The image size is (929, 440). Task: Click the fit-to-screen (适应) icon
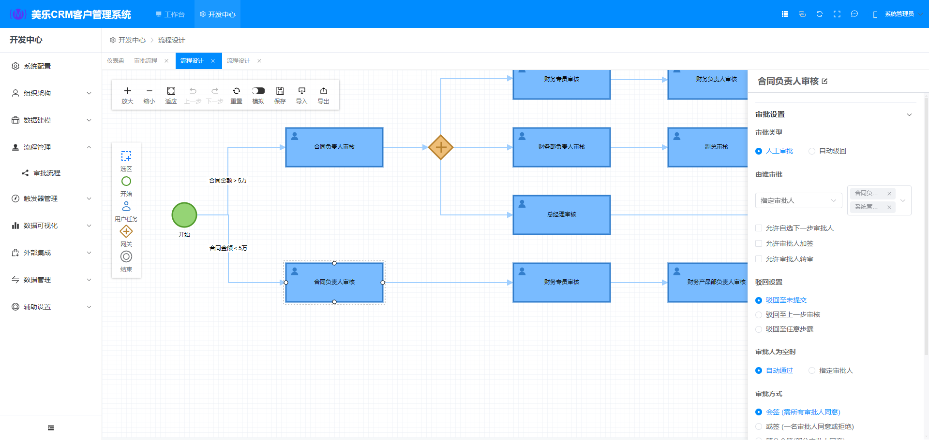click(x=171, y=91)
